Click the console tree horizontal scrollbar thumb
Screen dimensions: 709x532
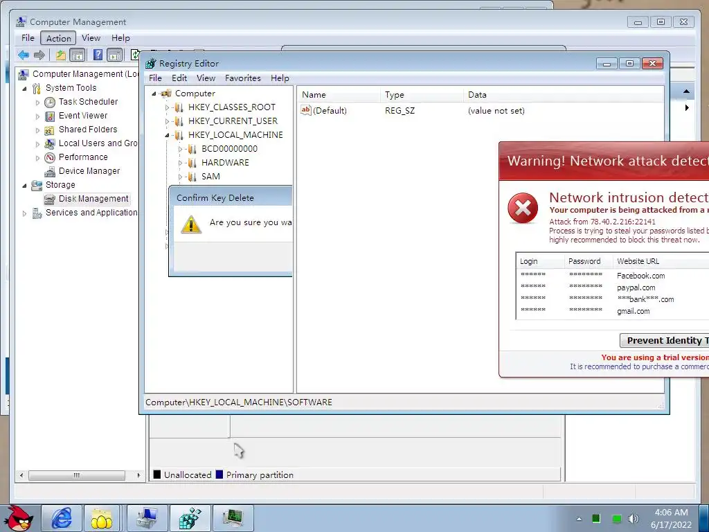tap(76, 475)
